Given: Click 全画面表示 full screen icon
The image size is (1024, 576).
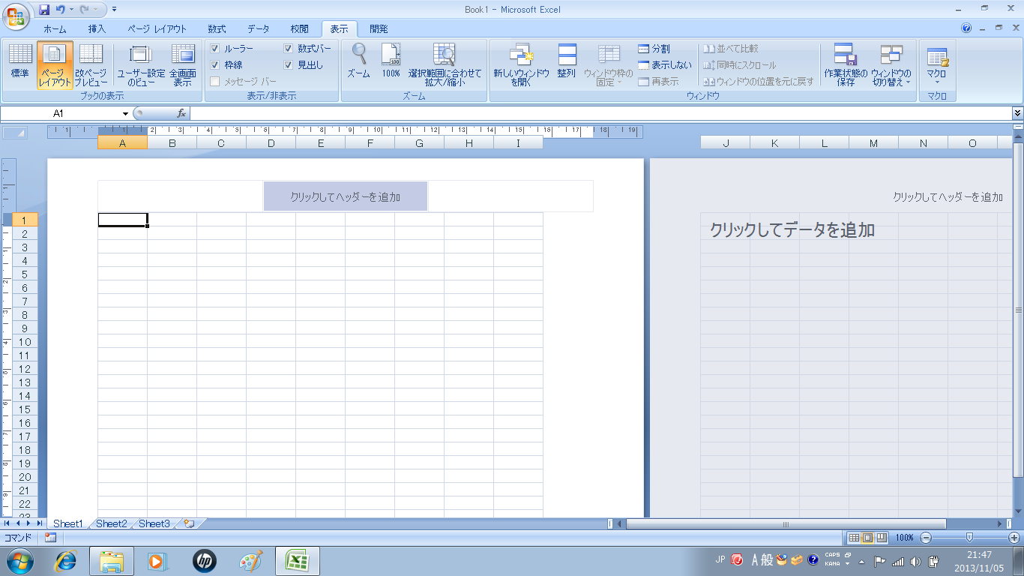Looking at the screenshot, I should [x=182, y=63].
